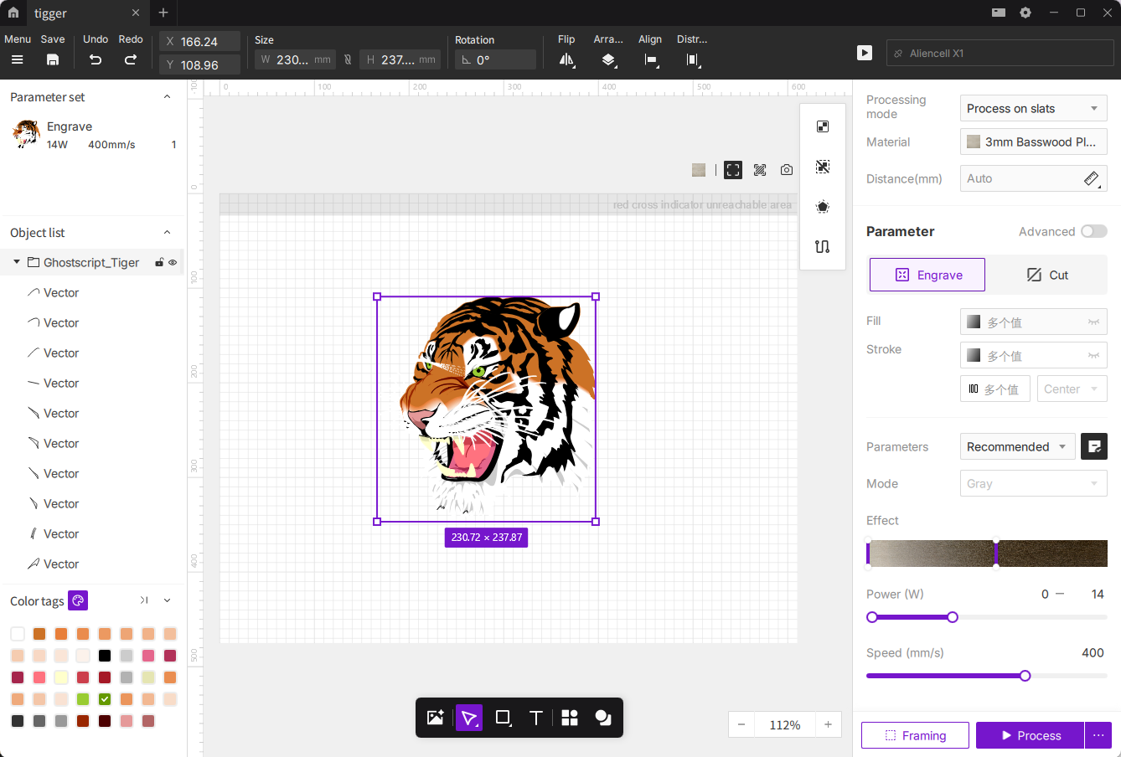1121x757 pixels.
Task: Switch to the Cut tab
Action: click(1047, 275)
